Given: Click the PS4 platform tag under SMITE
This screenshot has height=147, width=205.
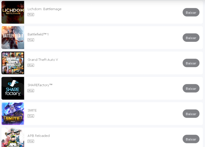Looking at the screenshot, I should tap(31, 116).
